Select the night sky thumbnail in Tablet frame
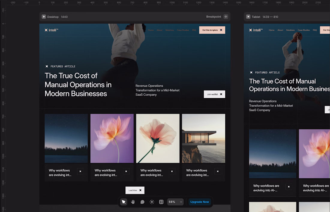The width and height of the screenshot is (330, 212). (272, 154)
